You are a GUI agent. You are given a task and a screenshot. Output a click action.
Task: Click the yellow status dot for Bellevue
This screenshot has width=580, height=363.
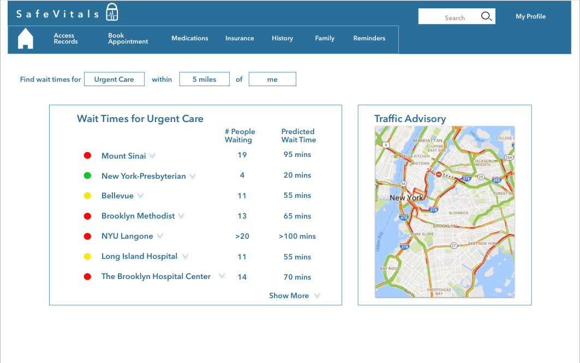coord(87,196)
